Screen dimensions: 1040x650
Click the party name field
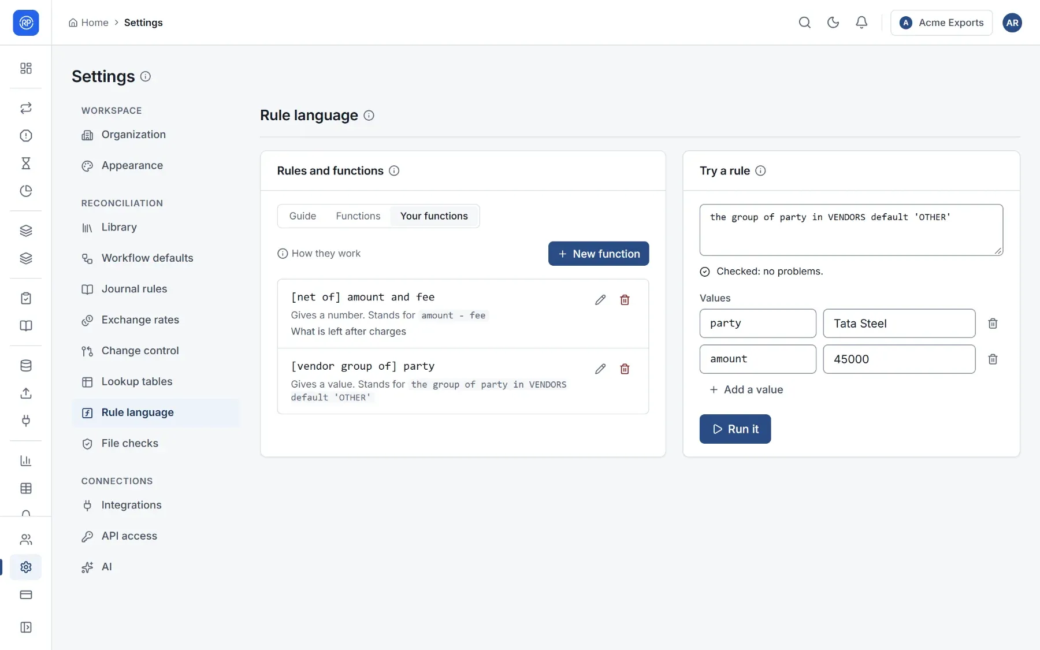757,324
